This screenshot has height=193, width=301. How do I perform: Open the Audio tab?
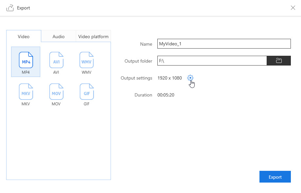point(59,37)
